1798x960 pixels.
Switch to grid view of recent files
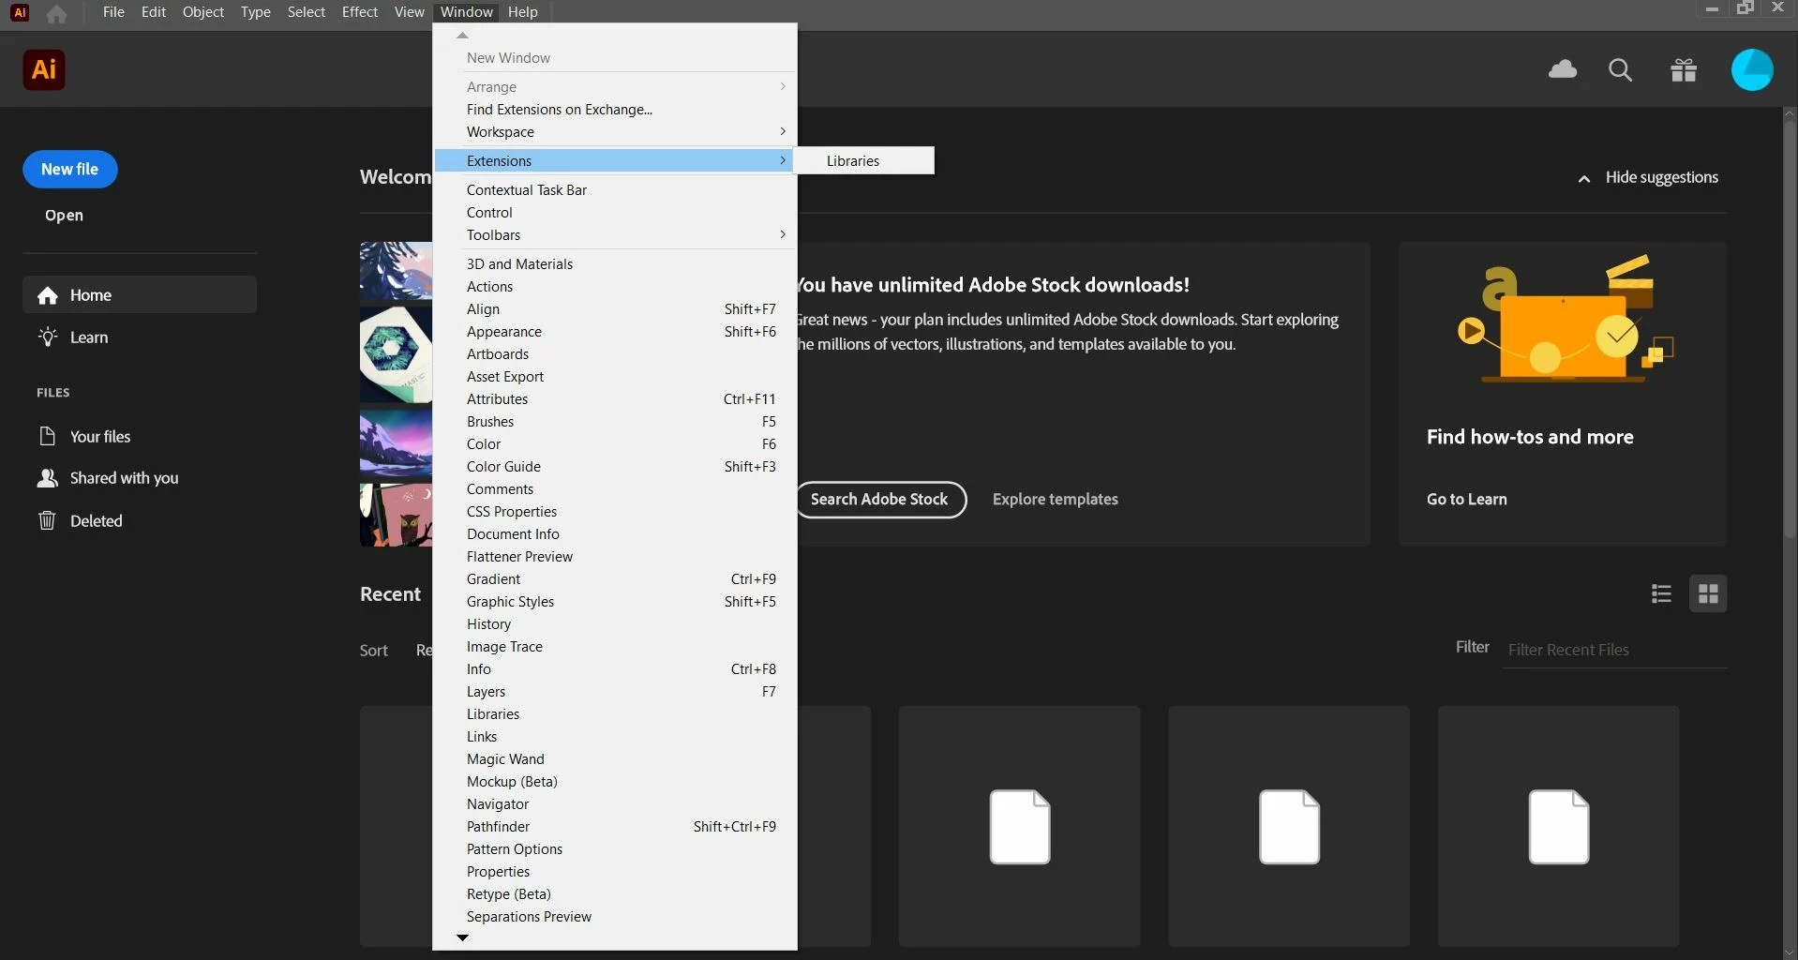1708,593
